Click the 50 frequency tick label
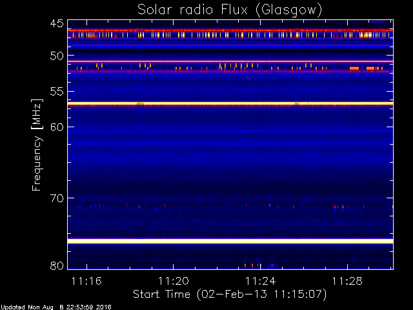The image size is (413, 310). [x=57, y=56]
